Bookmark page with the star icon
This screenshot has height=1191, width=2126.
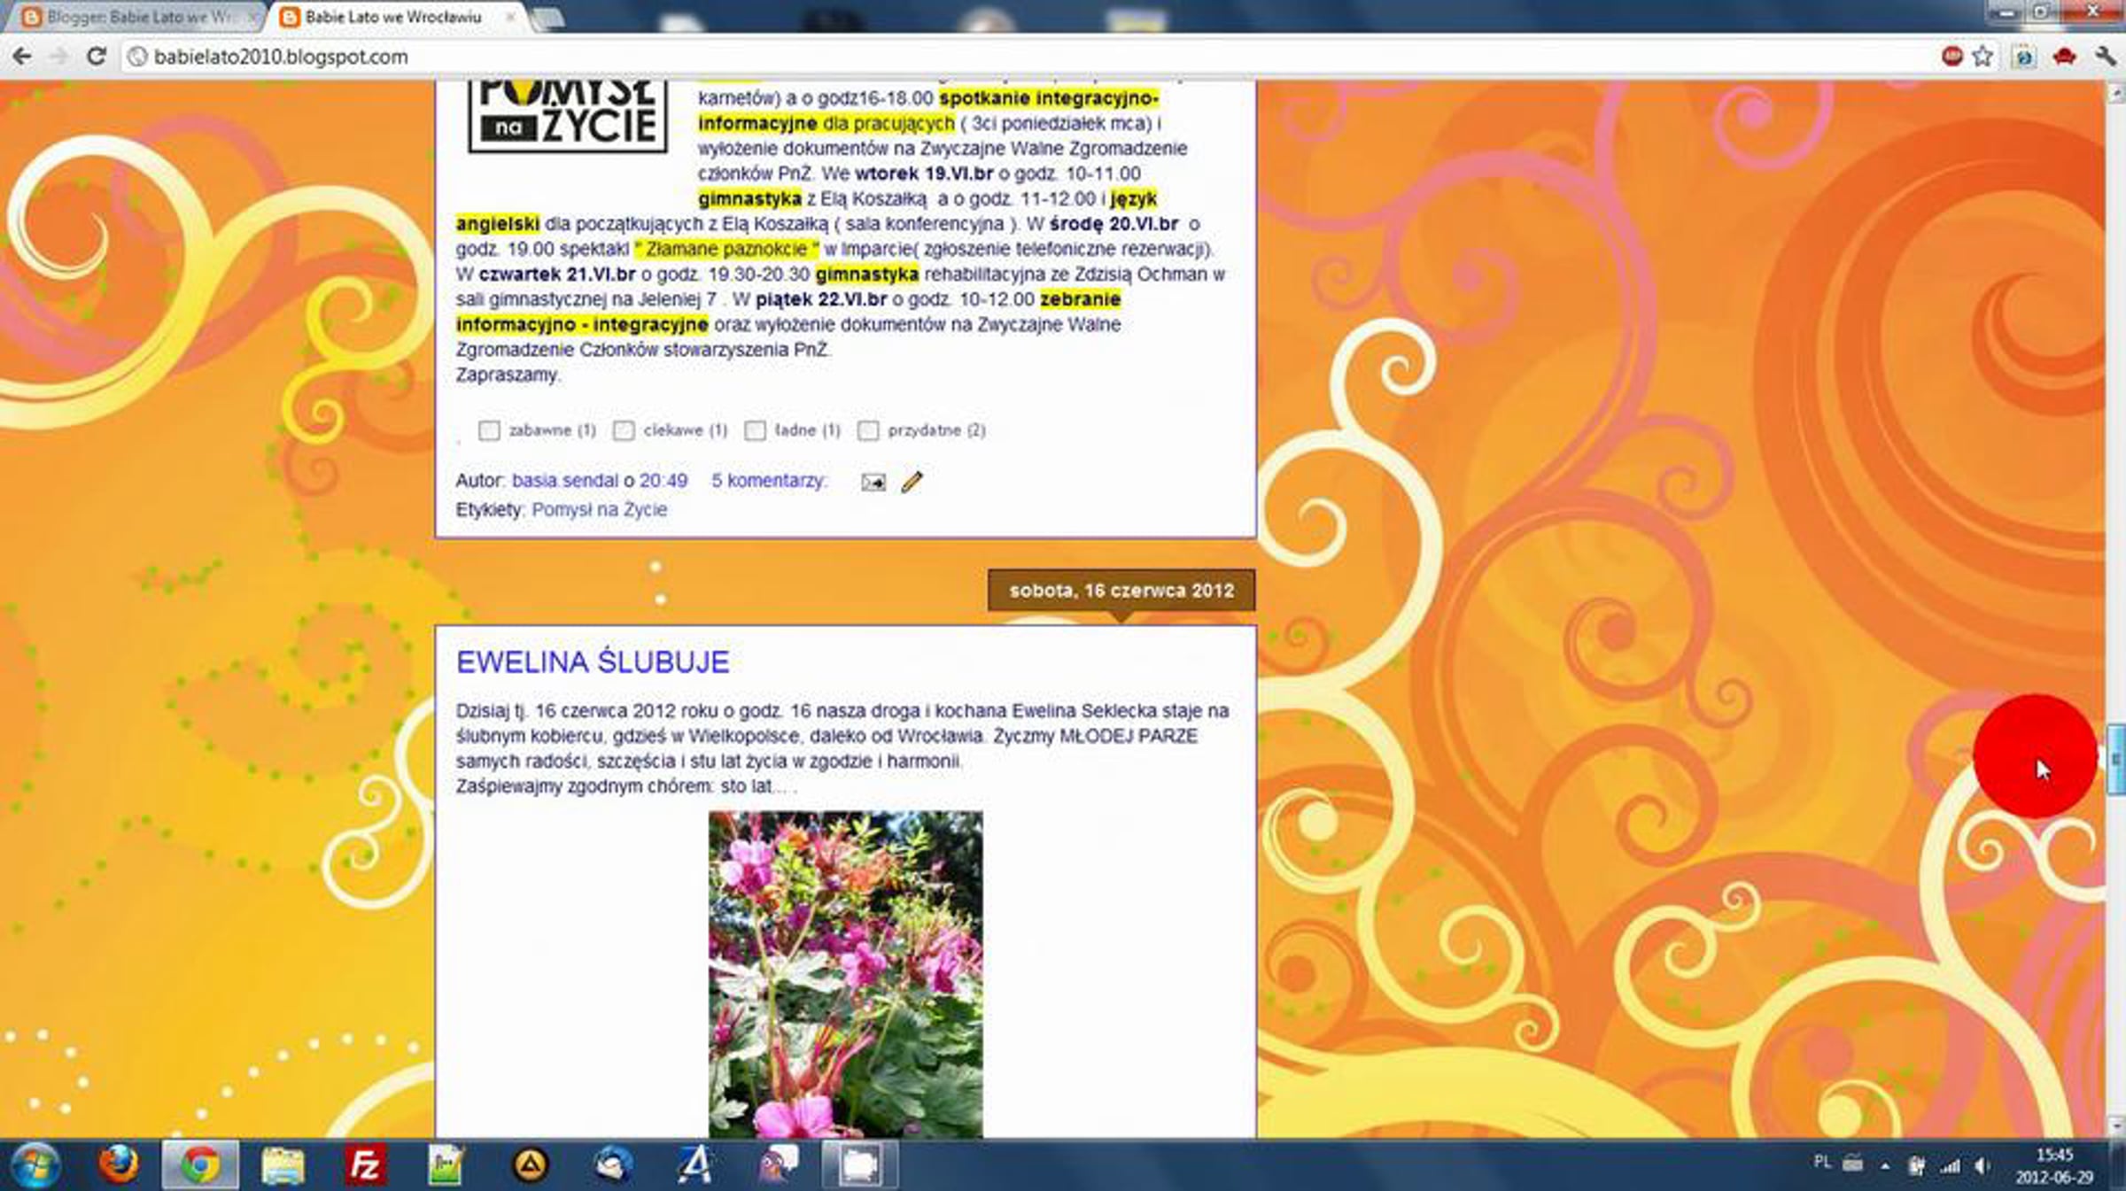(x=1982, y=57)
